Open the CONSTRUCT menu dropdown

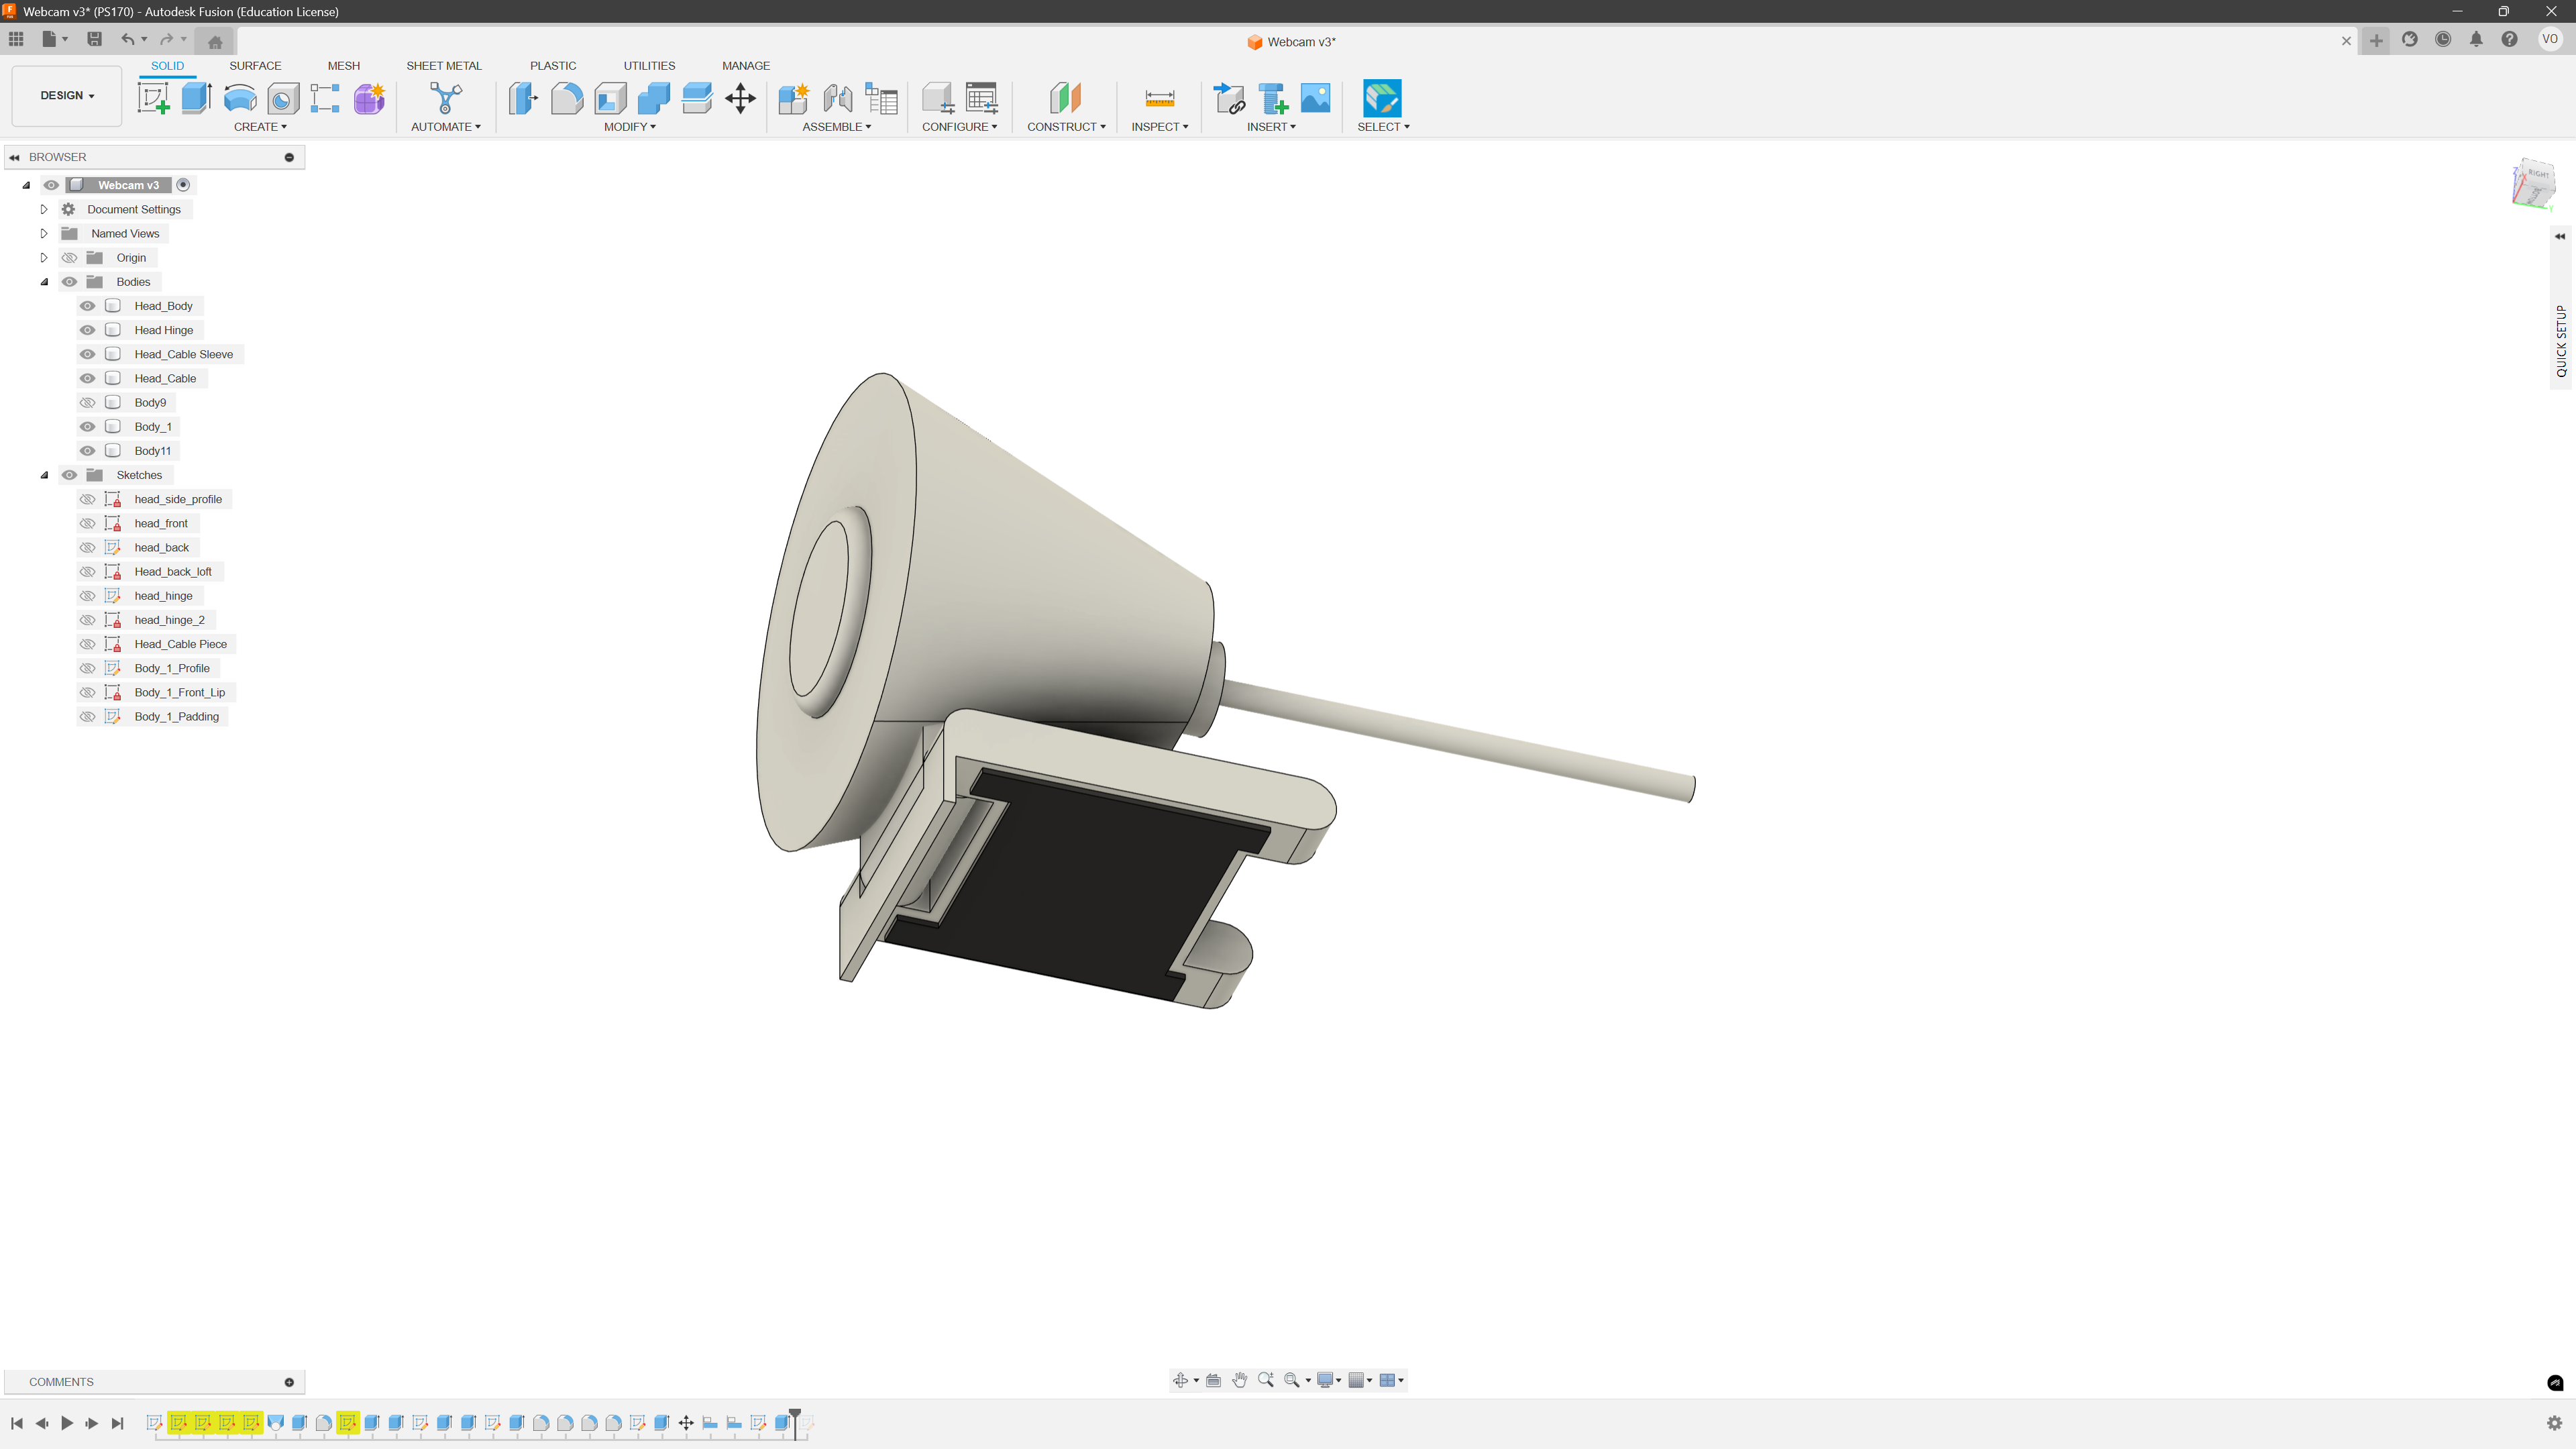pyautogui.click(x=1066, y=127)
